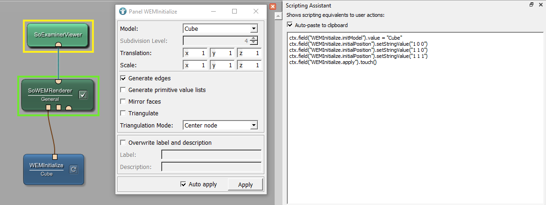Maximize the Panel WEMInitialize window
The width and height of the screenshot is (546, 205).
tap(234, 11)
